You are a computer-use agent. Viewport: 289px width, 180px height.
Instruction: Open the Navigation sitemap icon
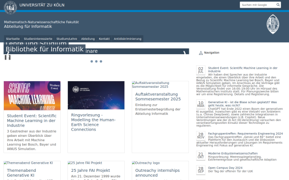[201, 53]
